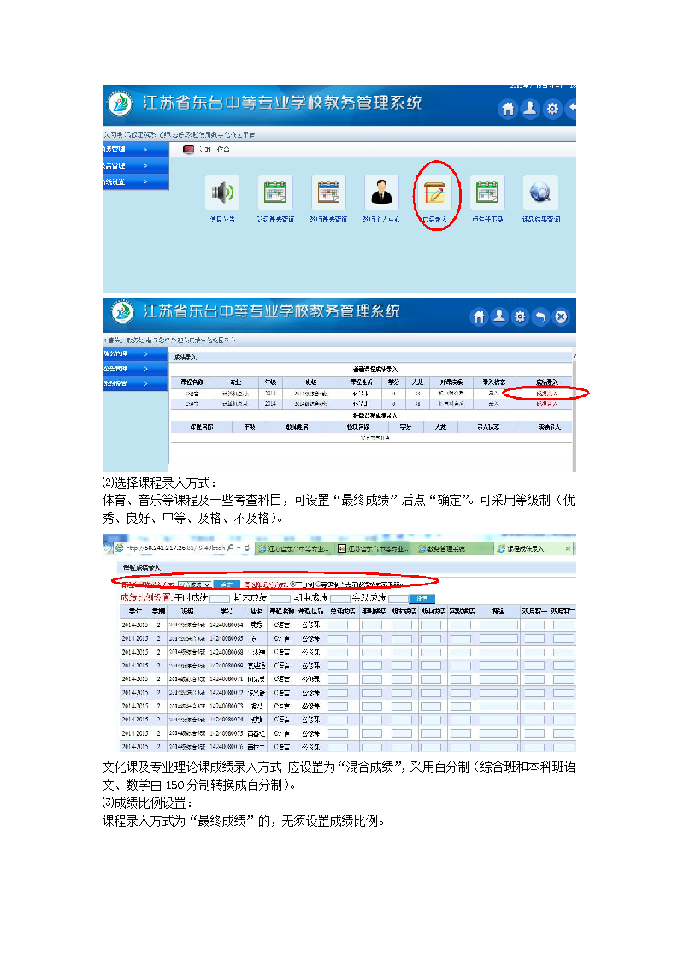Click the user icon on the grade list page header
The width and height of the screenshot is (678, 960).
click(x=499, y=317)
